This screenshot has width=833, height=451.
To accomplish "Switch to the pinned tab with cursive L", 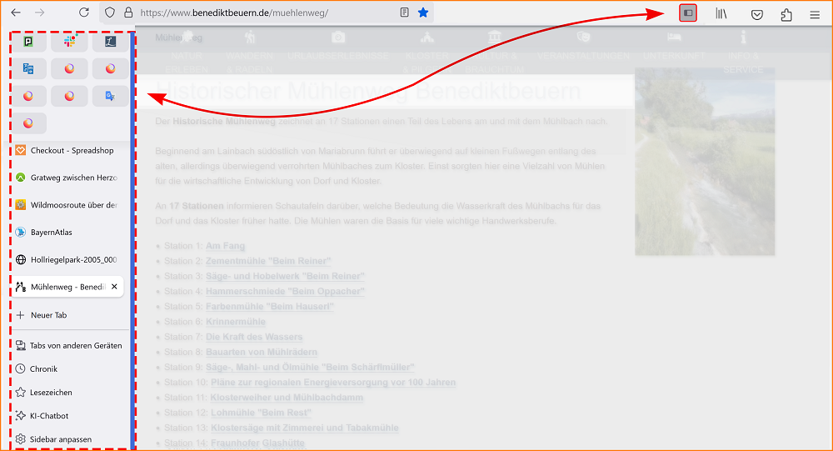I will [110, 42].
